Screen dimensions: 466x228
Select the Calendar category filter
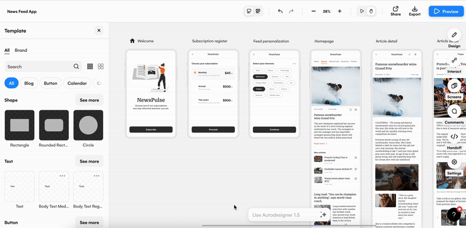pyautogui.click(x=77, y=83)
